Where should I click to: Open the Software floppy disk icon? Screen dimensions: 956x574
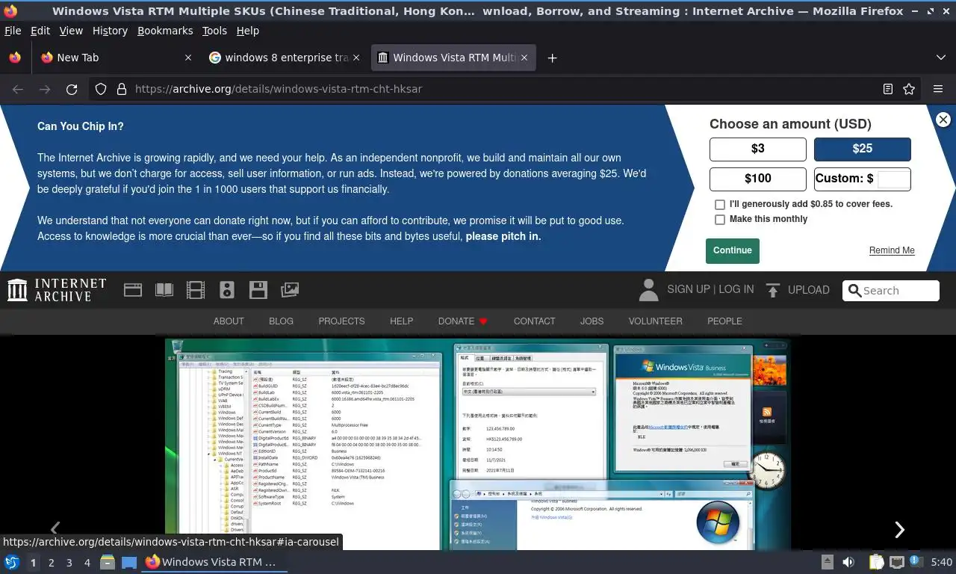point(258,290)
